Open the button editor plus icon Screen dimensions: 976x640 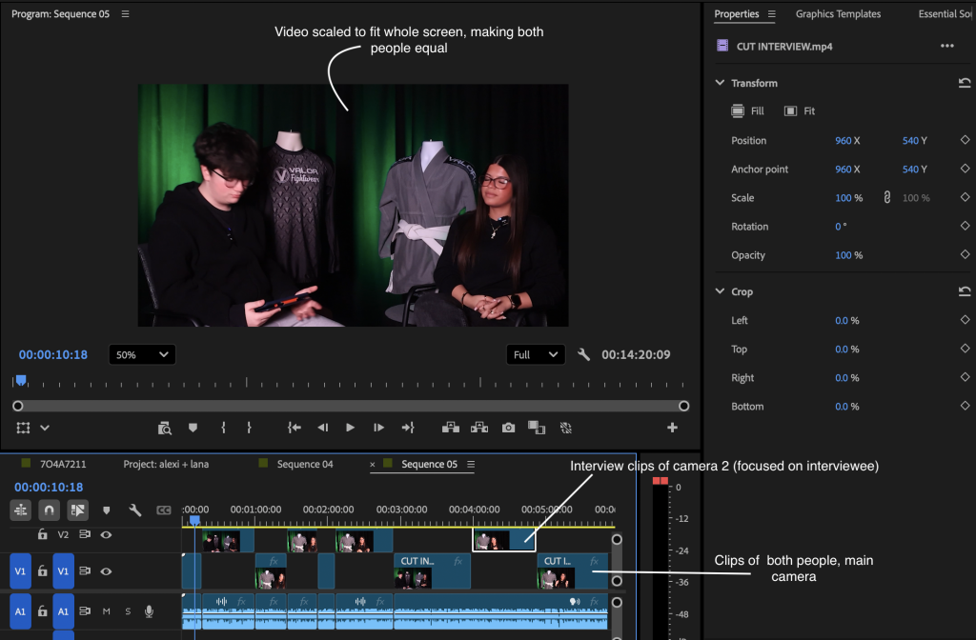[x=672, y=429]
